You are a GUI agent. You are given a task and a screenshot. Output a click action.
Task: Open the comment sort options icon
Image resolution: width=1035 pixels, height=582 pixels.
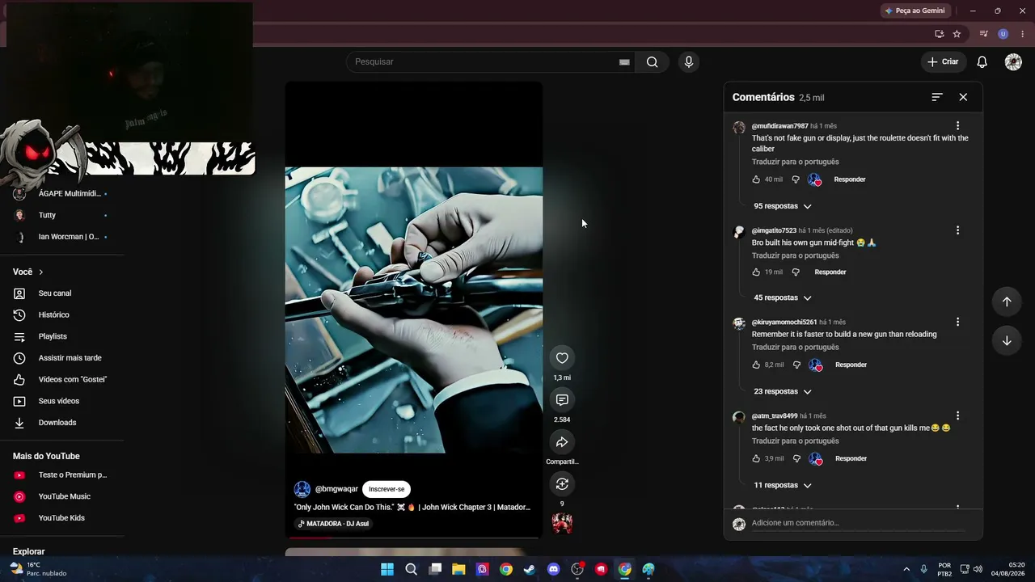coord(937,97)
